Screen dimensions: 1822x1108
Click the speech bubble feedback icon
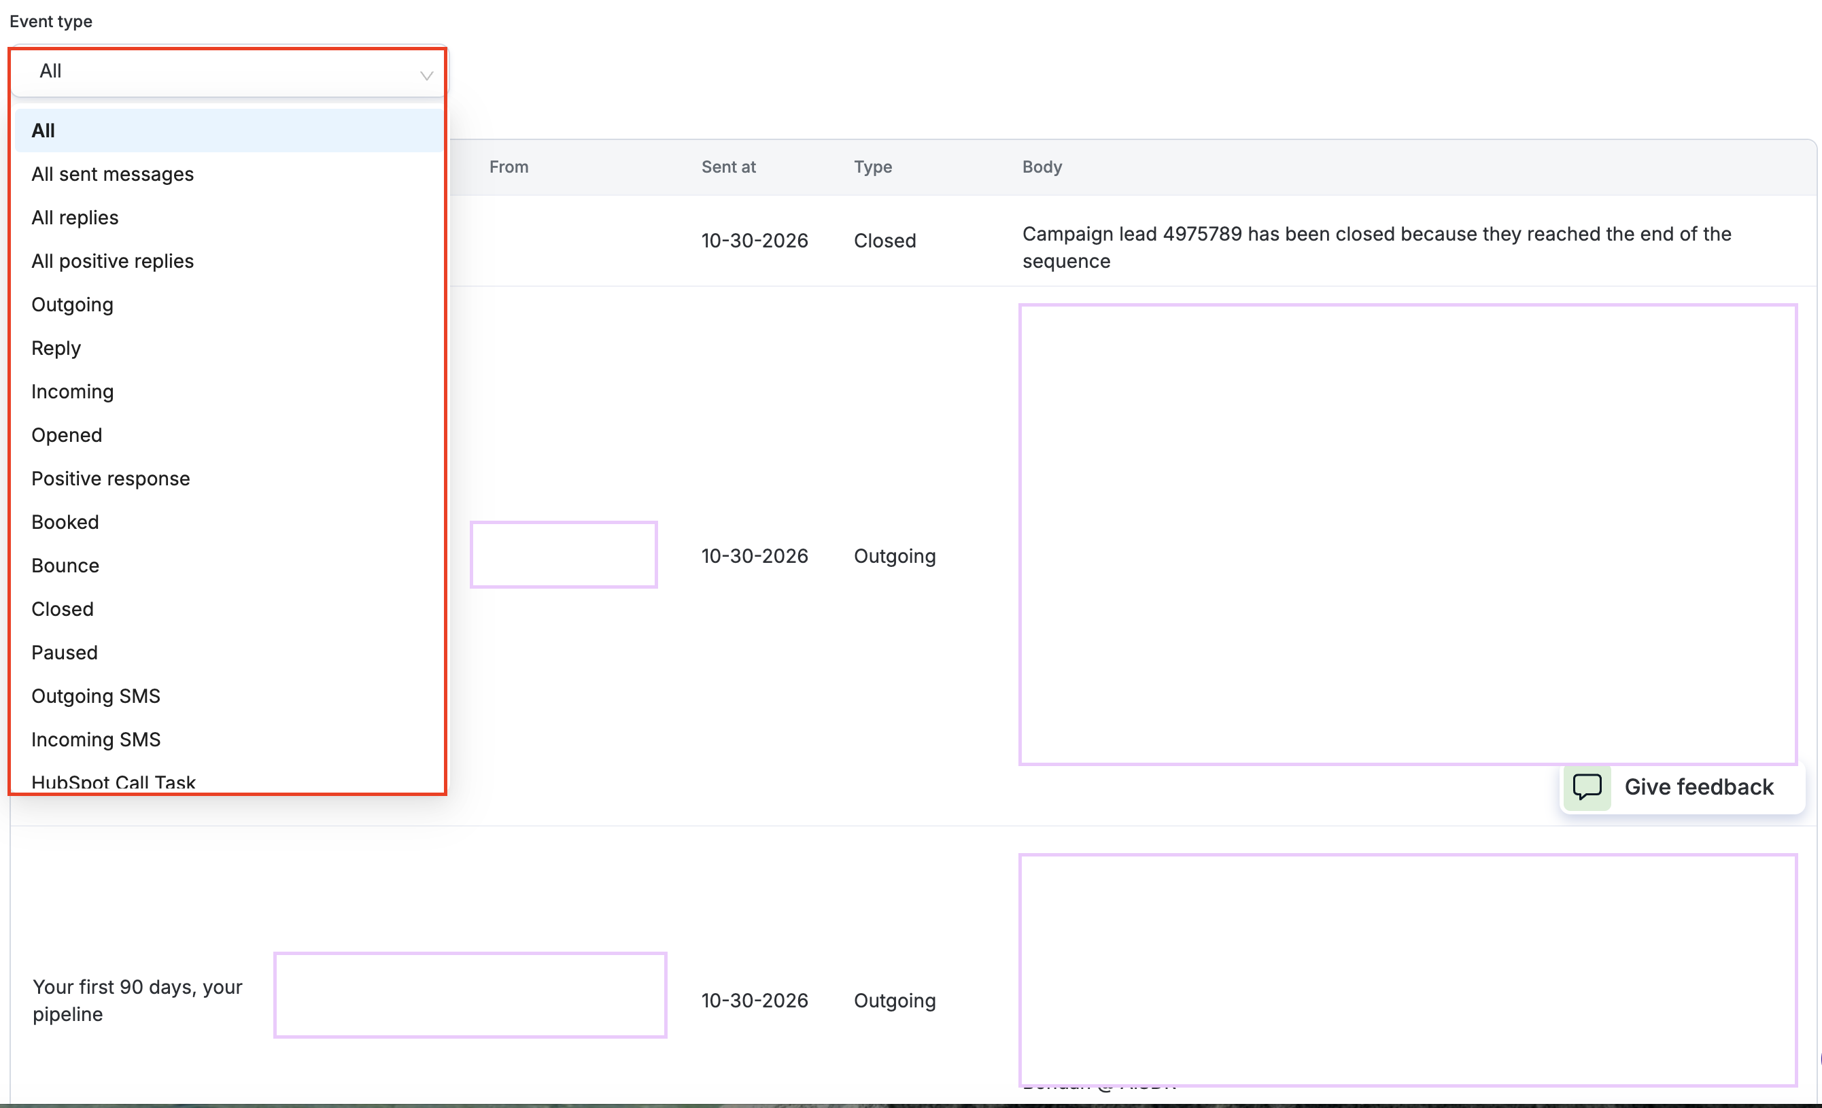coord(1587,788)
